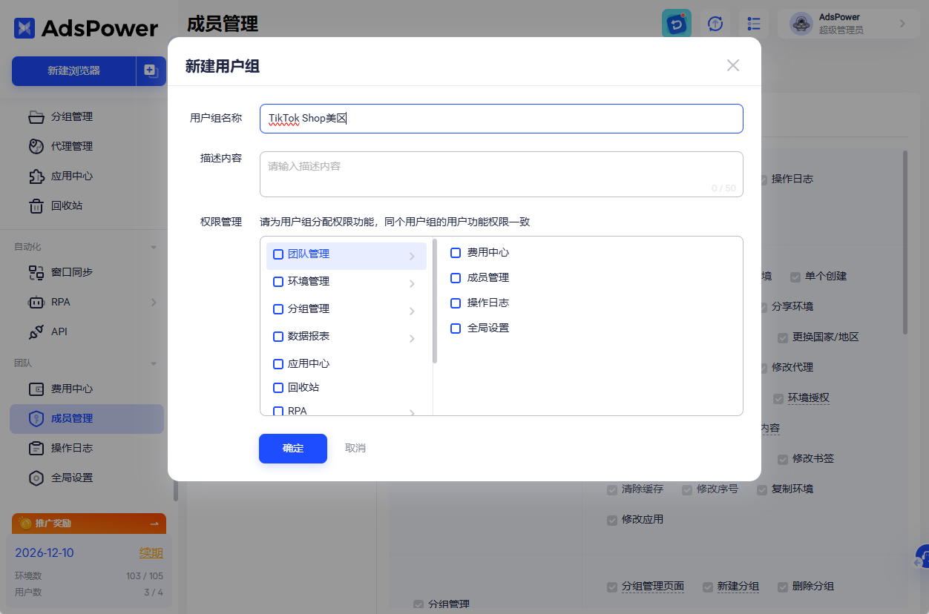The image size is (929, 614).
Task: Click the 回收站 trash icon
Action: click(36, 205)
